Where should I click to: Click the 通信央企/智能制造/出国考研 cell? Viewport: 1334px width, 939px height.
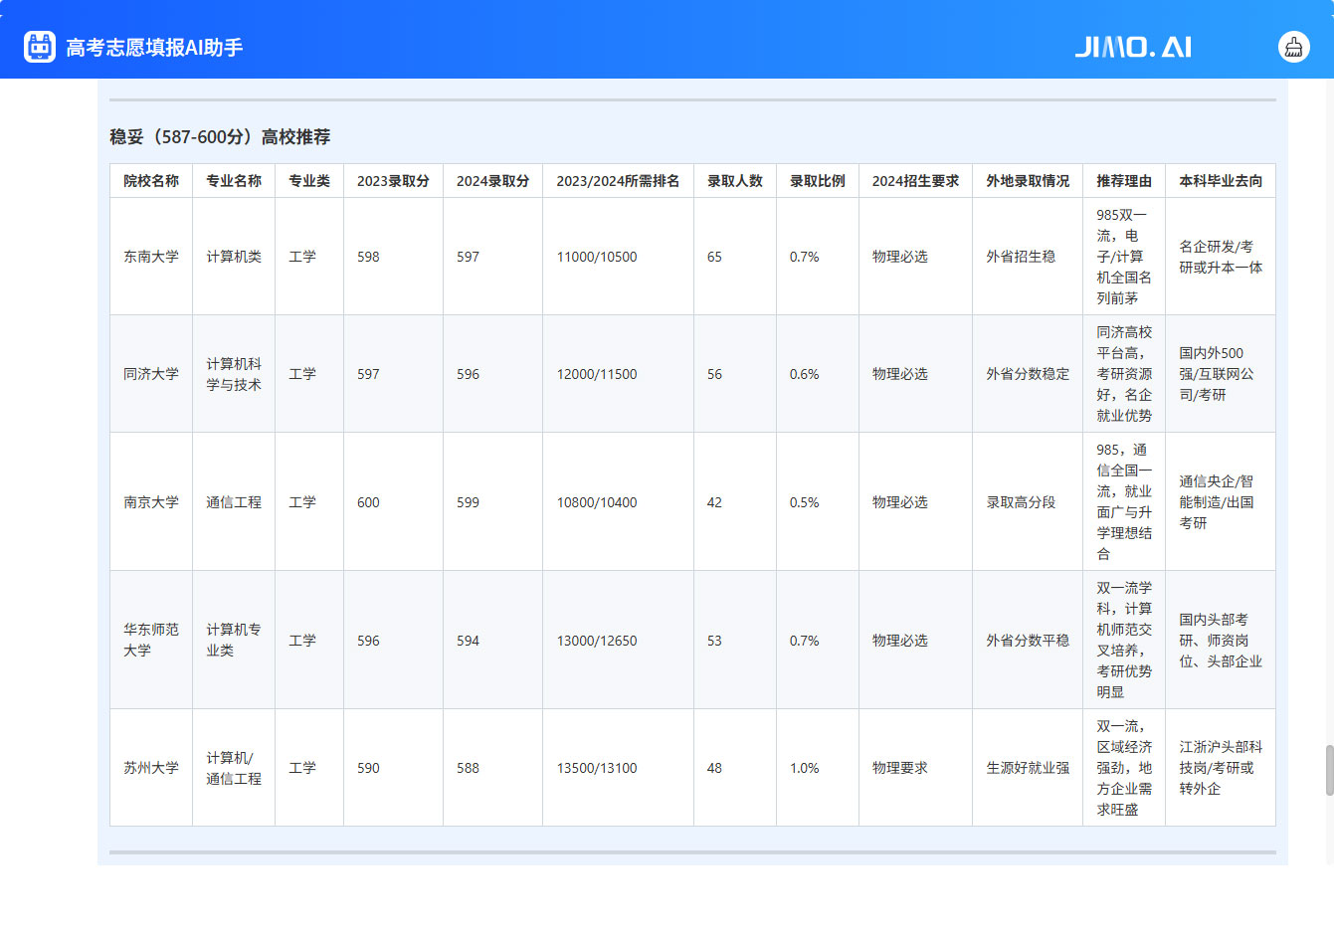[1221, 502]
